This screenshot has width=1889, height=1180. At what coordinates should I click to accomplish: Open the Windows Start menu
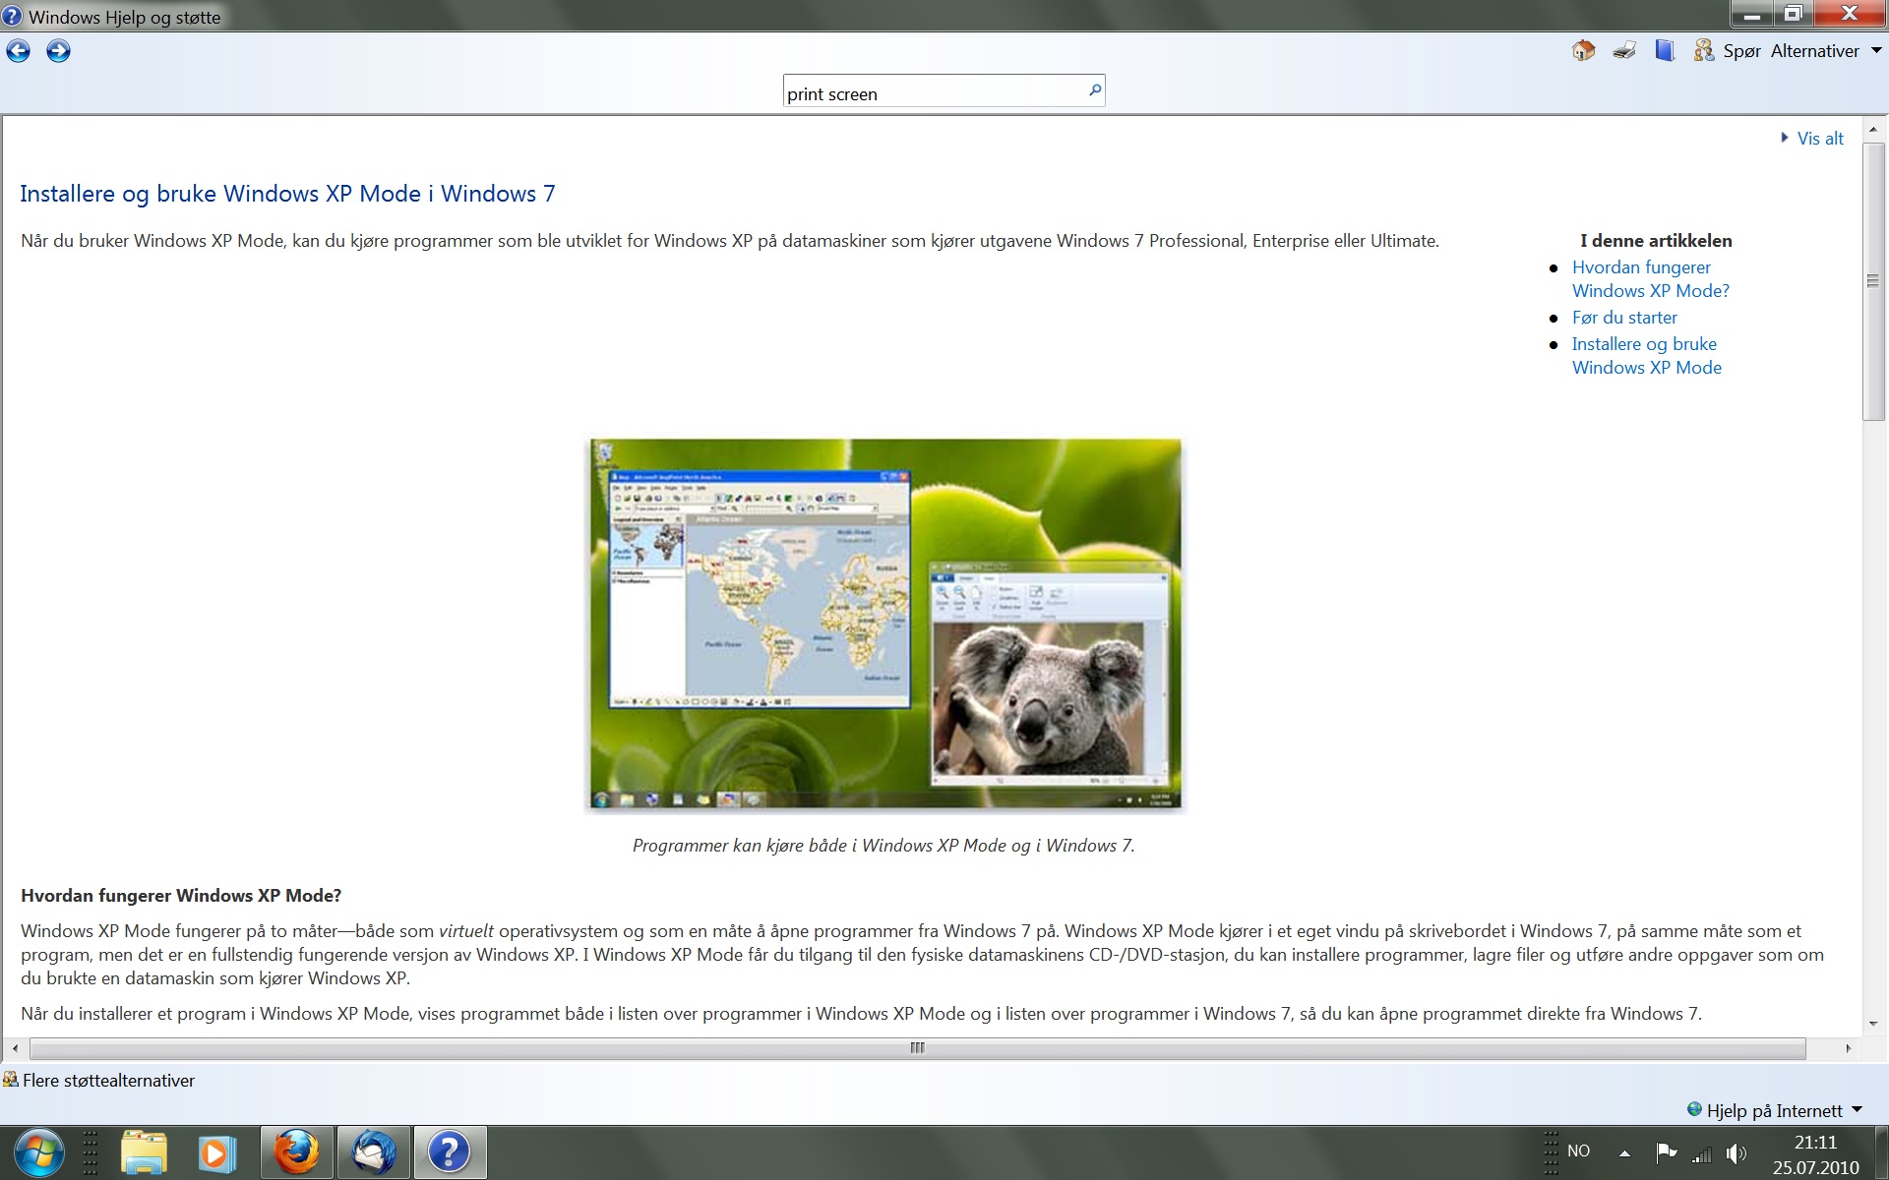click(39, 1152)
